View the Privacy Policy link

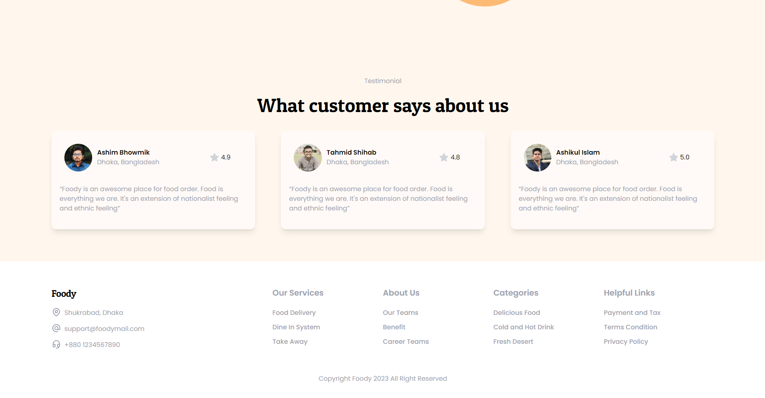(x=626, y=342)
